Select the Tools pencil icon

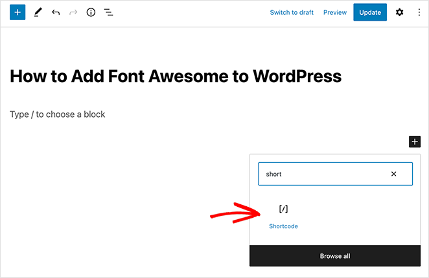38,12
